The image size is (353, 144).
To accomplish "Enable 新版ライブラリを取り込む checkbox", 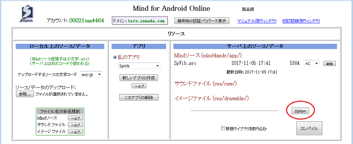I will (x=223, y=129).
